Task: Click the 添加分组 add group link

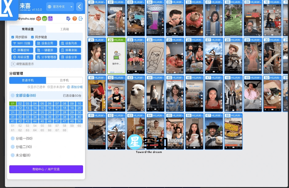Action: click(75, 87)
